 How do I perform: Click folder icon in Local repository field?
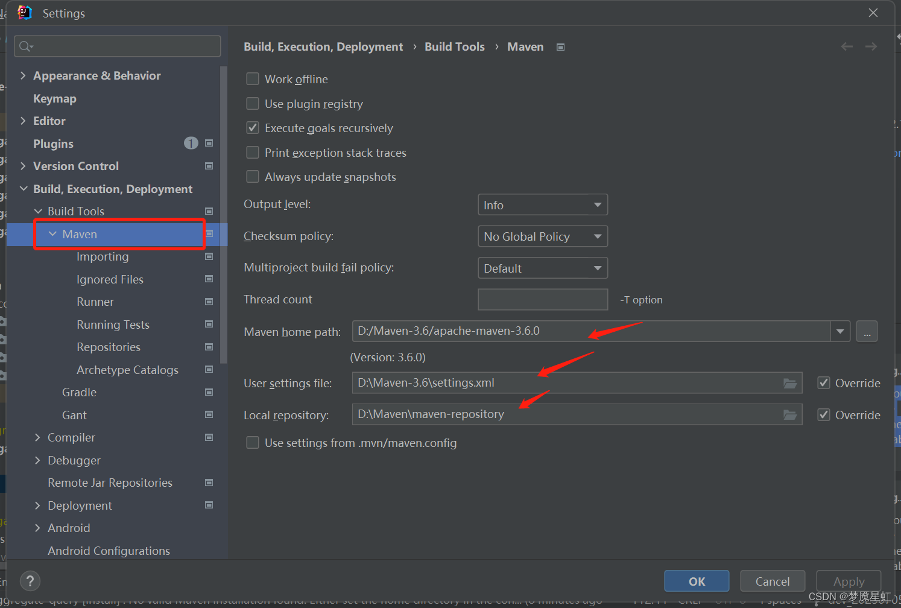(x=790, y=414)
